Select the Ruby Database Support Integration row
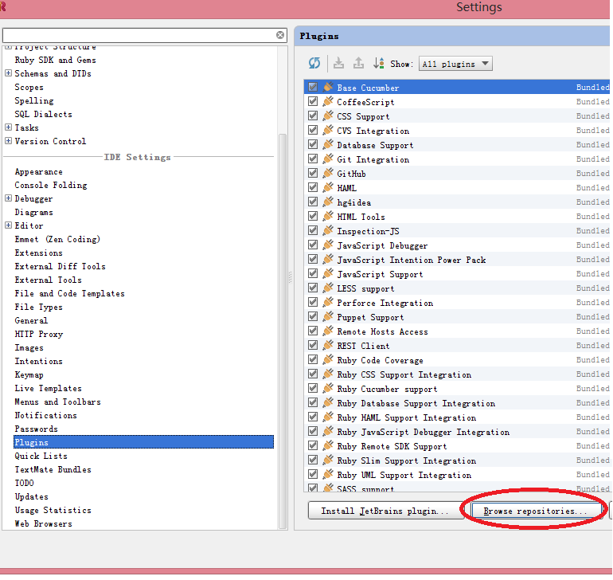Image resolution: width=613 pixels, height=580 pixels. tap(457, 403)
